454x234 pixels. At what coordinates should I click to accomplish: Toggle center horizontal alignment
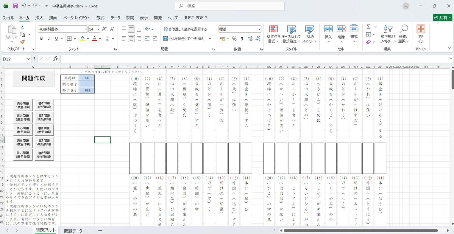tap(131, 38)
